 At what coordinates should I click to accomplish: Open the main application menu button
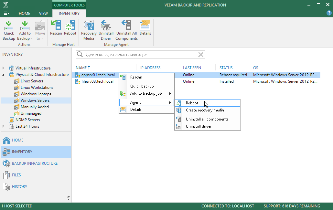click(x=6, y=13)
